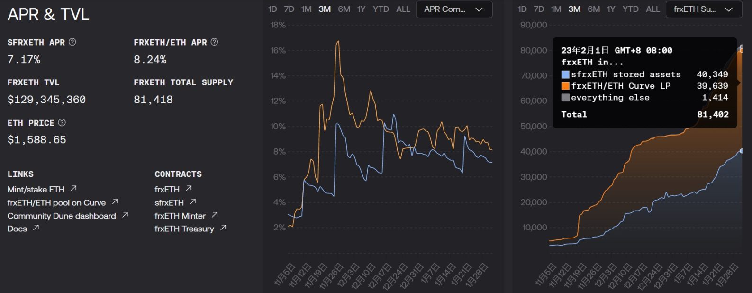This screenshot has width=752, height=293.
Task: Click the help icon beside SFRXETH APR
Action: pos(72,42)
